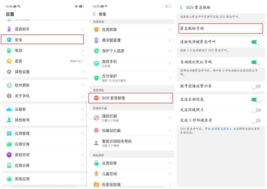The height and width of the screenshot is (189, 267).
Task: Tap the SOS emergency contact red icon
Action: [x=96, y=98]
